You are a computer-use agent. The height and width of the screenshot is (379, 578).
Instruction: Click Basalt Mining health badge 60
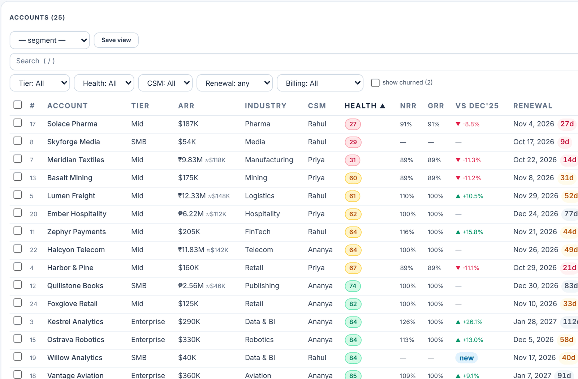pos(353,178)
